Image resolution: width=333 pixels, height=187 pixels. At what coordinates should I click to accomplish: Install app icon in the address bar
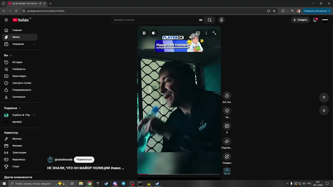[x=268, y=11]
